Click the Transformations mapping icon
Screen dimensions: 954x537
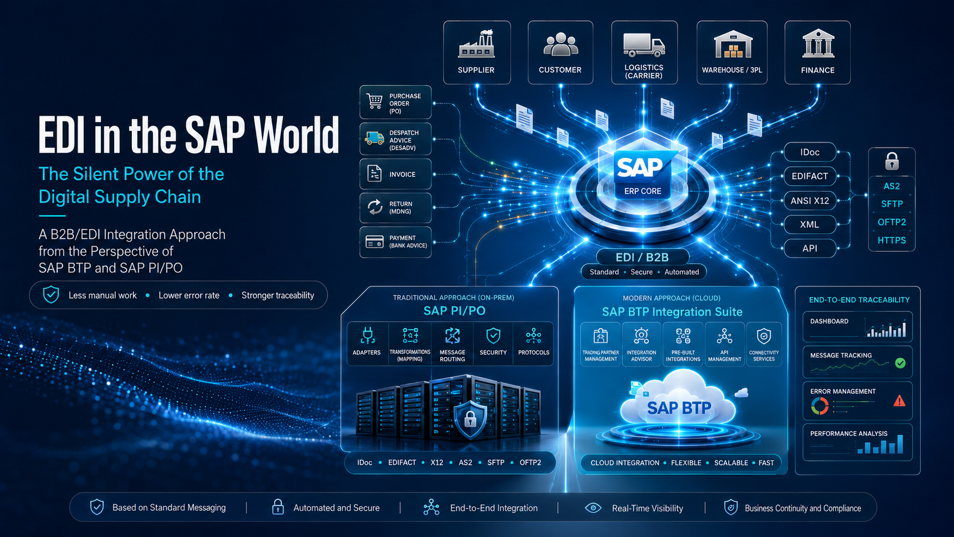(410, 336)
